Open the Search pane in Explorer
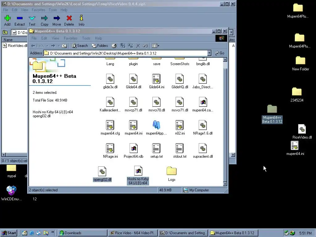Viewport: 316px width, 237px height. pyautogui.click(x=80, y=46)
